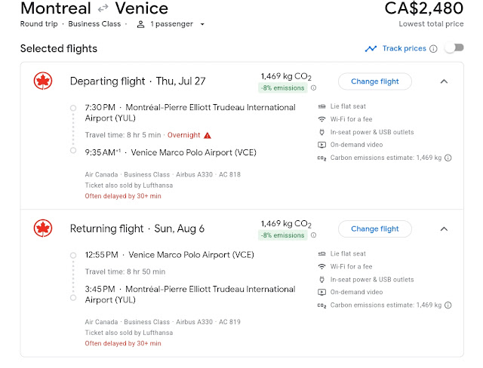Click returning carbon emissions estimate info icon

click(448, 305)
